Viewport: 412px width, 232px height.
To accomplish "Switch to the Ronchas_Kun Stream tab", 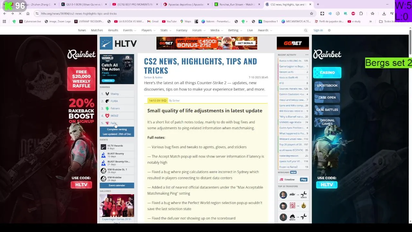I will [x=237, y=5].
